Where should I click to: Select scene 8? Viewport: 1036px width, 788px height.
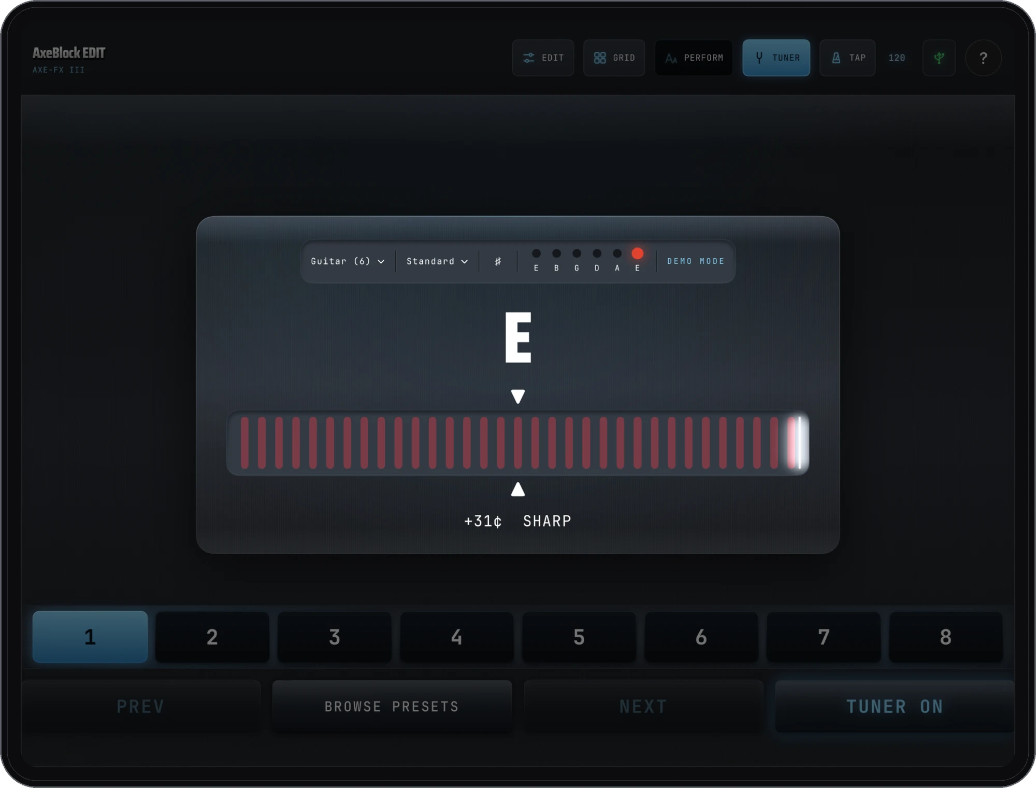(946, 637)
